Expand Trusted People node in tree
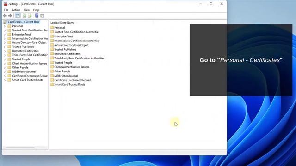The image size is (296, 166). [x=5, y=59]
